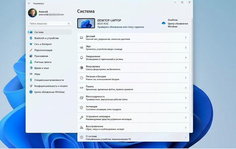Open OneDrive link at top right

173,20
